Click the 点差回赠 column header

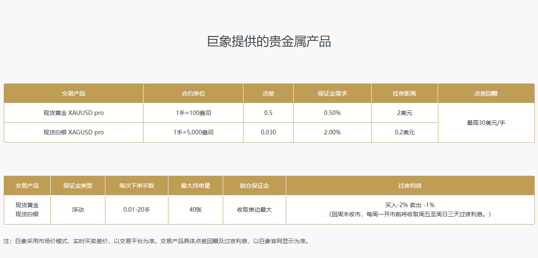(x=486, y=93)
